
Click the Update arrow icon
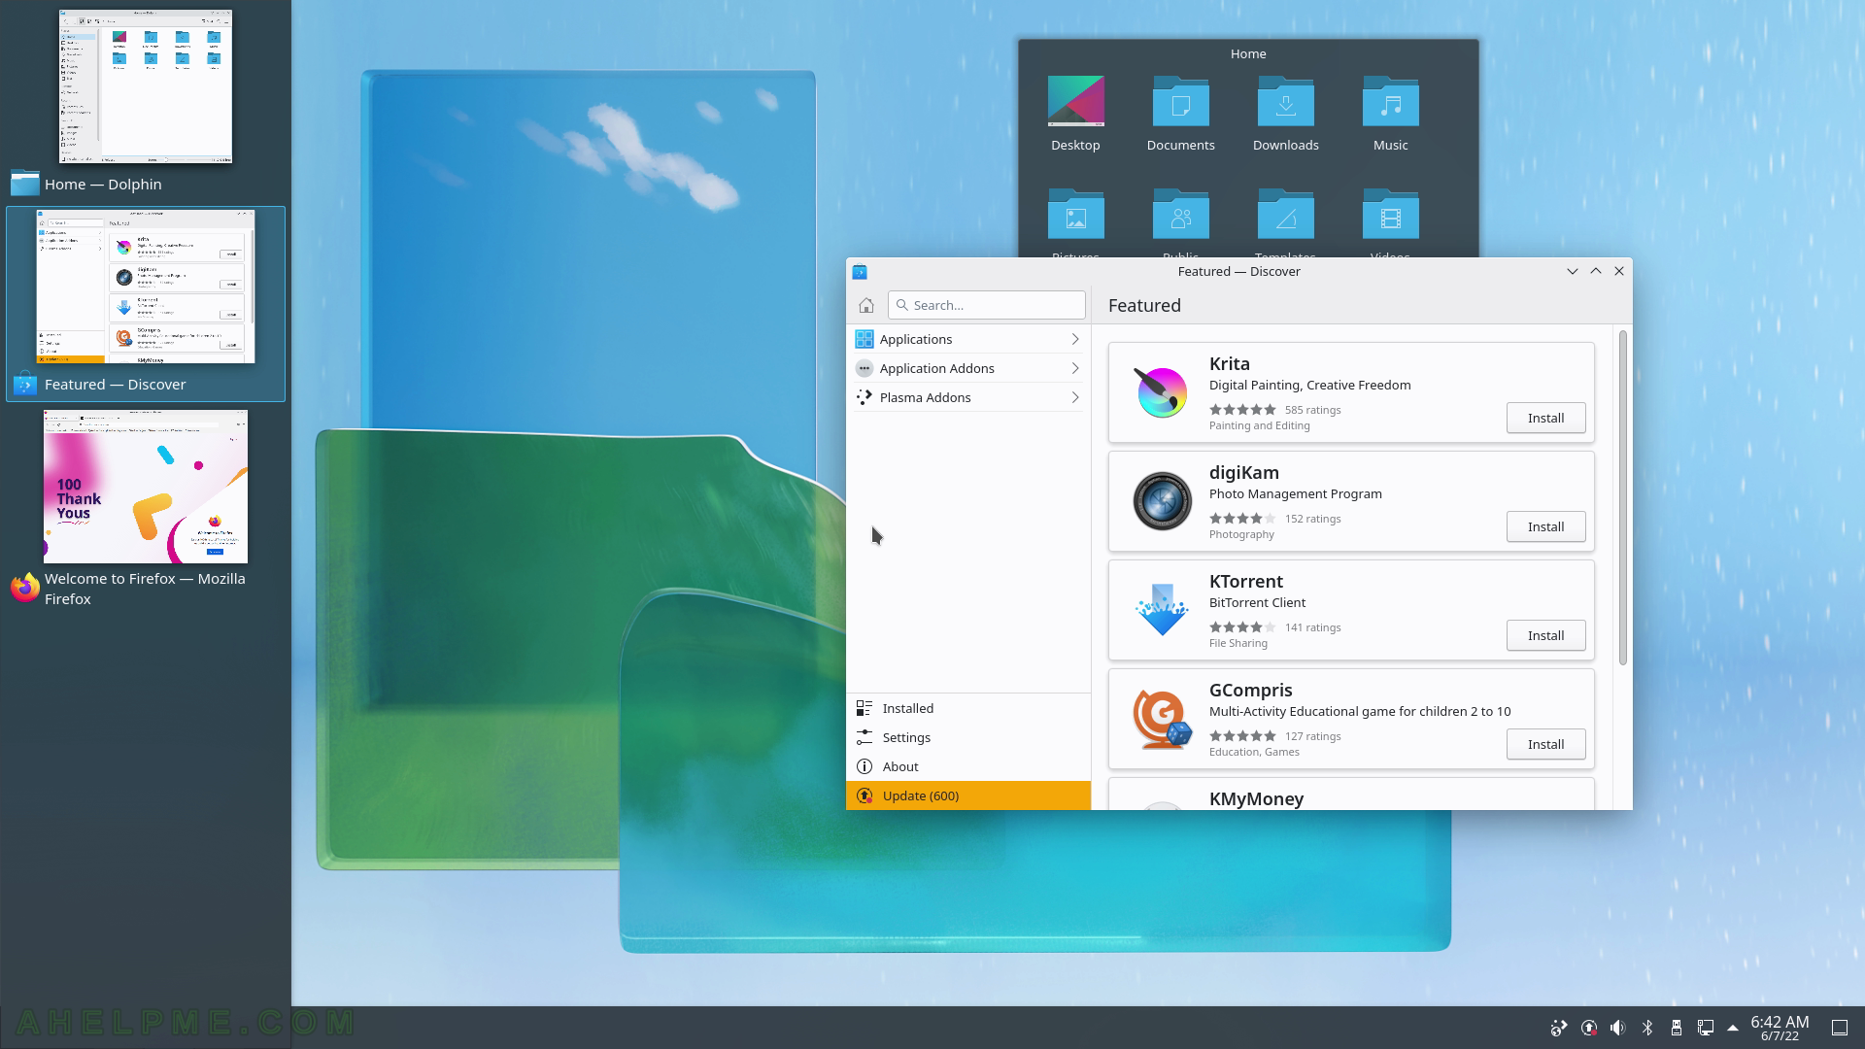click(x=864, y=795)
